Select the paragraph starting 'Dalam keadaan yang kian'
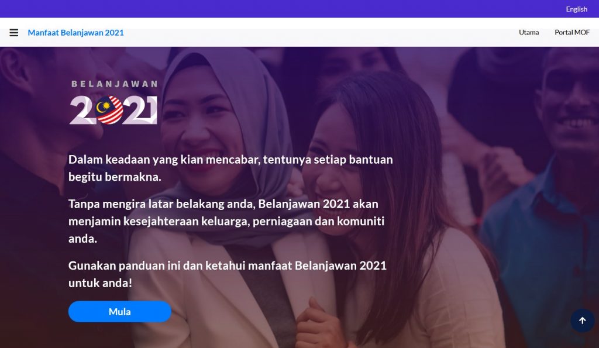The width and height of the screenshot is (599, 348). click(x=230, y=168)
